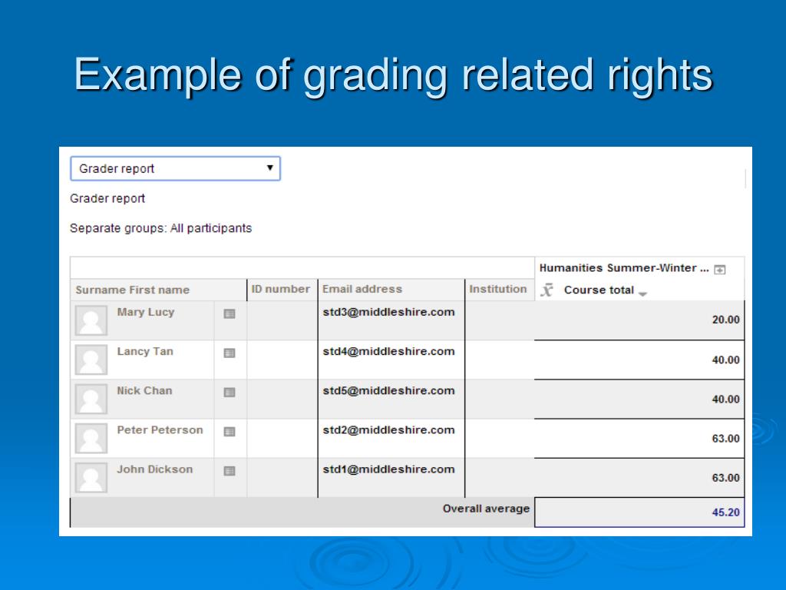Click the Course total header label
Viewport: 786px width, 590px height.
tap(599, 290)
